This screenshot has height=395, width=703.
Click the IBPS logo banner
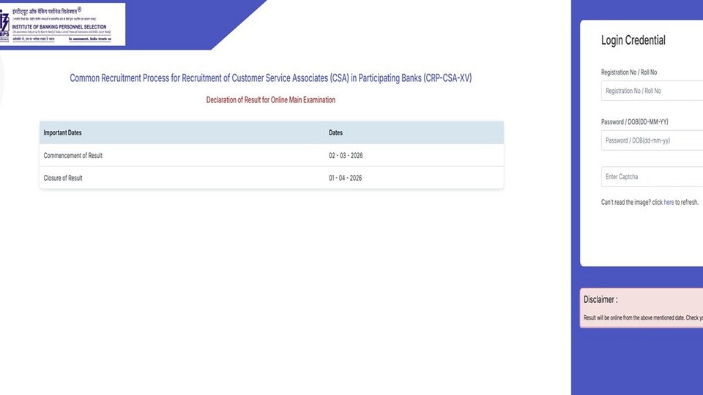pyautogui.click(x=62, y=24)
